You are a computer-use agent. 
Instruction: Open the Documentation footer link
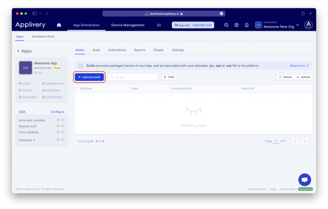(257, 189)
